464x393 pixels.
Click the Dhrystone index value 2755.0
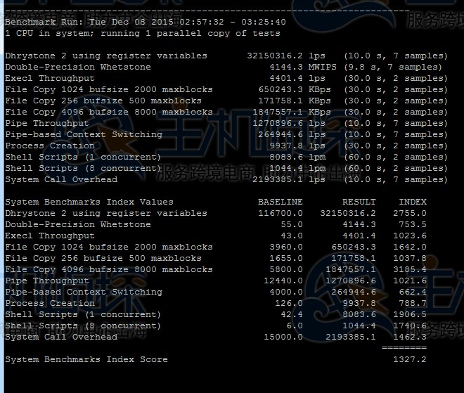(409, 213)
